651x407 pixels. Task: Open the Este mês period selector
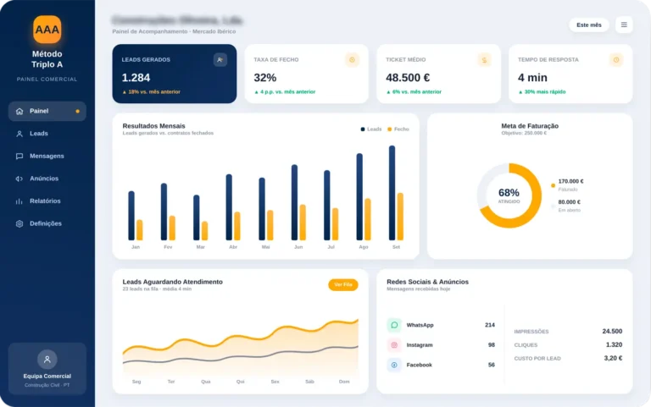click(x=589, y=25)
